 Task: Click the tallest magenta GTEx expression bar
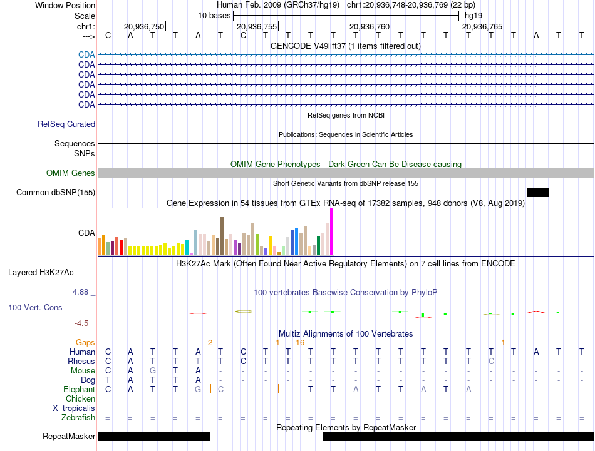332,231
